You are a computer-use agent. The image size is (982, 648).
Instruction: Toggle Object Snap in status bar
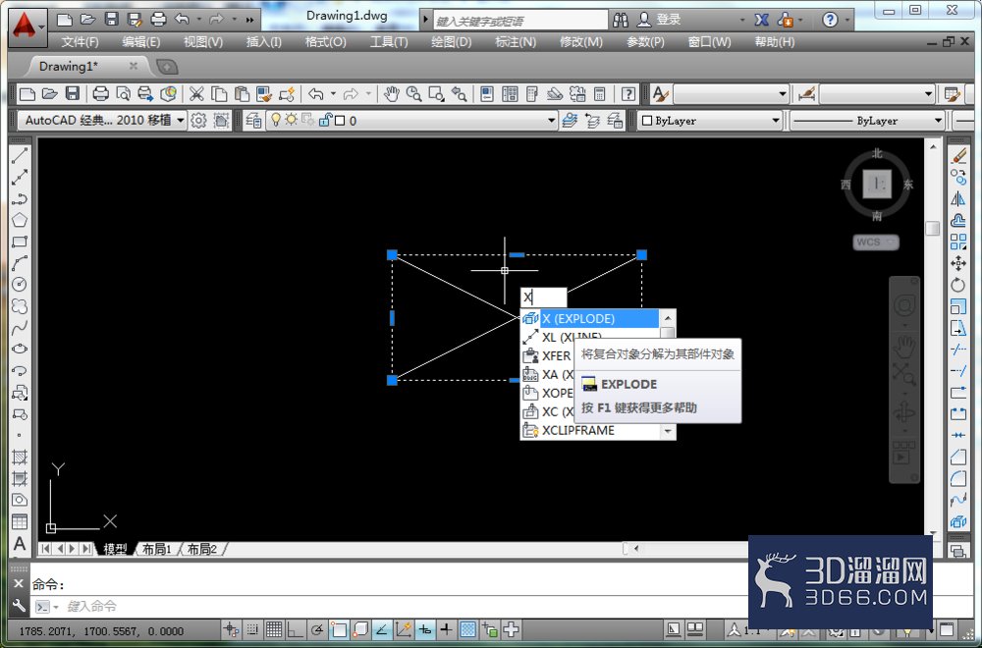(x=339, y=629)
